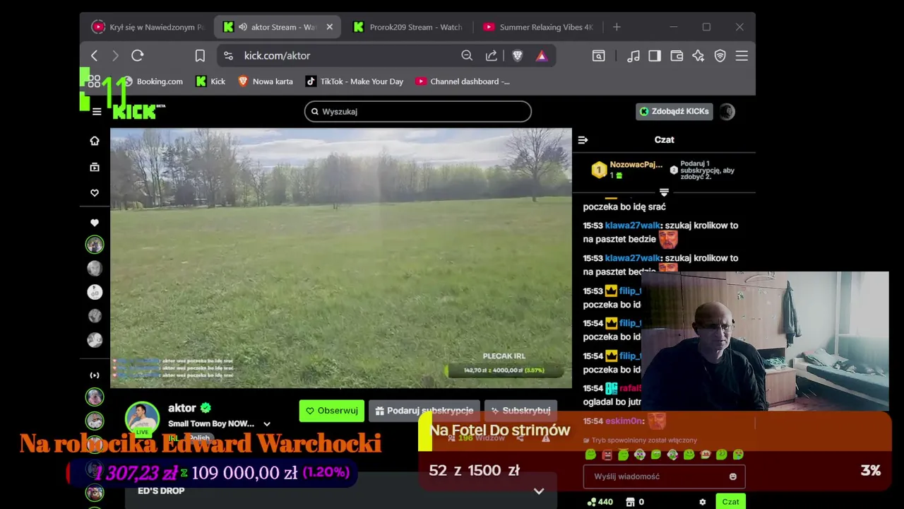Reload the kick.com page
Image resolution: width=904 pixels, height=509 pixels.
(138, 56)
